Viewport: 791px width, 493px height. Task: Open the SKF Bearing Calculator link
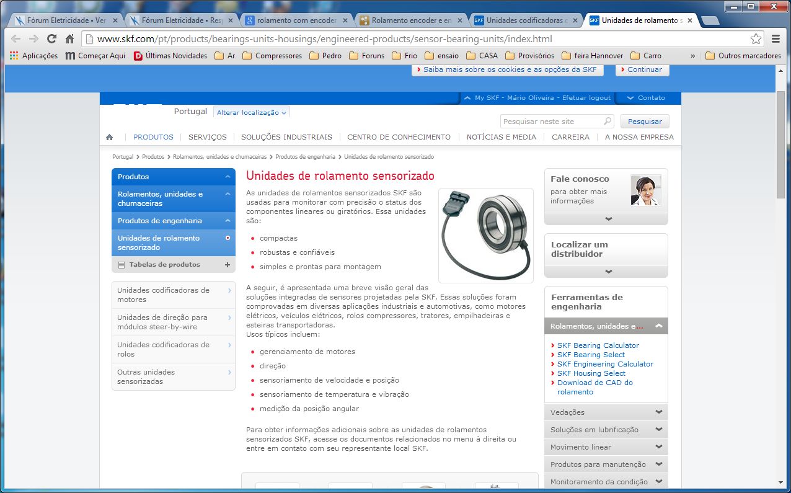(x=598, y=345)
